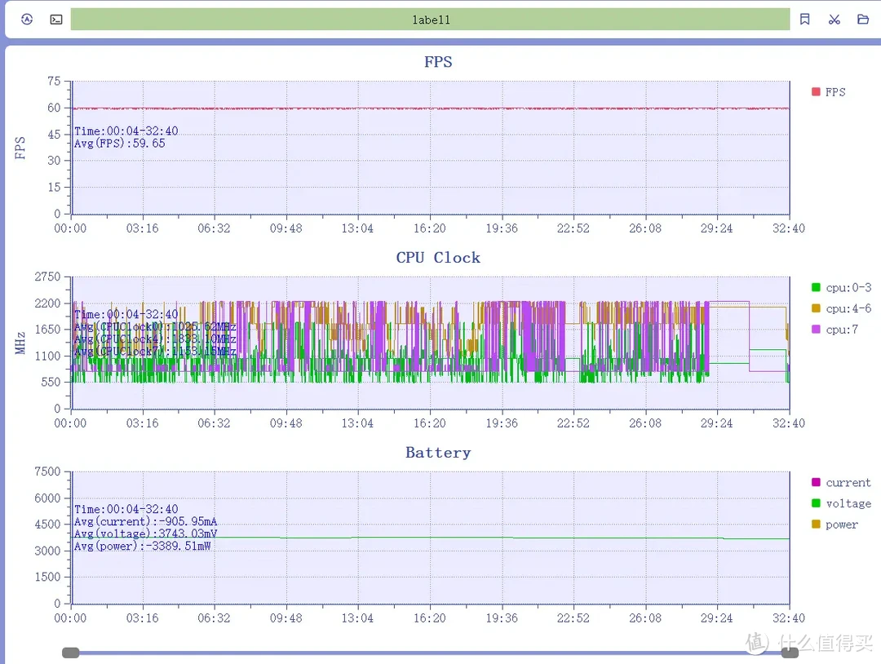
Task: Click the purple cpu:7 legend swatch
Action: pyautogui.click(x=816, y=330)
